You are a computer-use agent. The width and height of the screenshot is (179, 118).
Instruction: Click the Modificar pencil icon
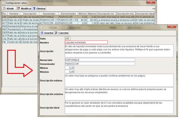tap(18, 9)
